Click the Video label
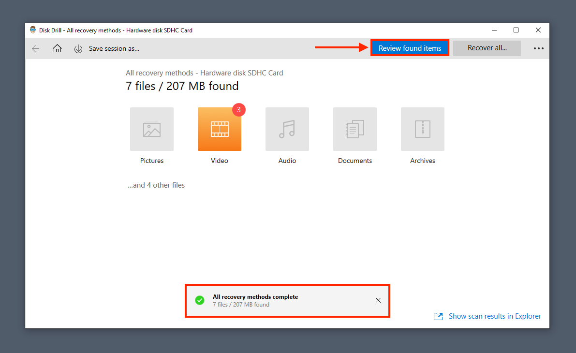 coord(219,161)
